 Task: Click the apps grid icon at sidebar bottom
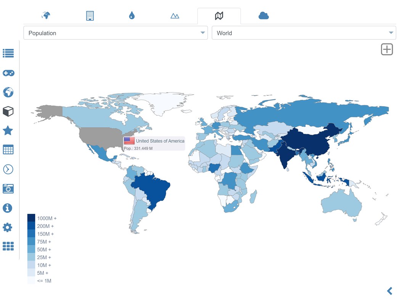[8, 246]
